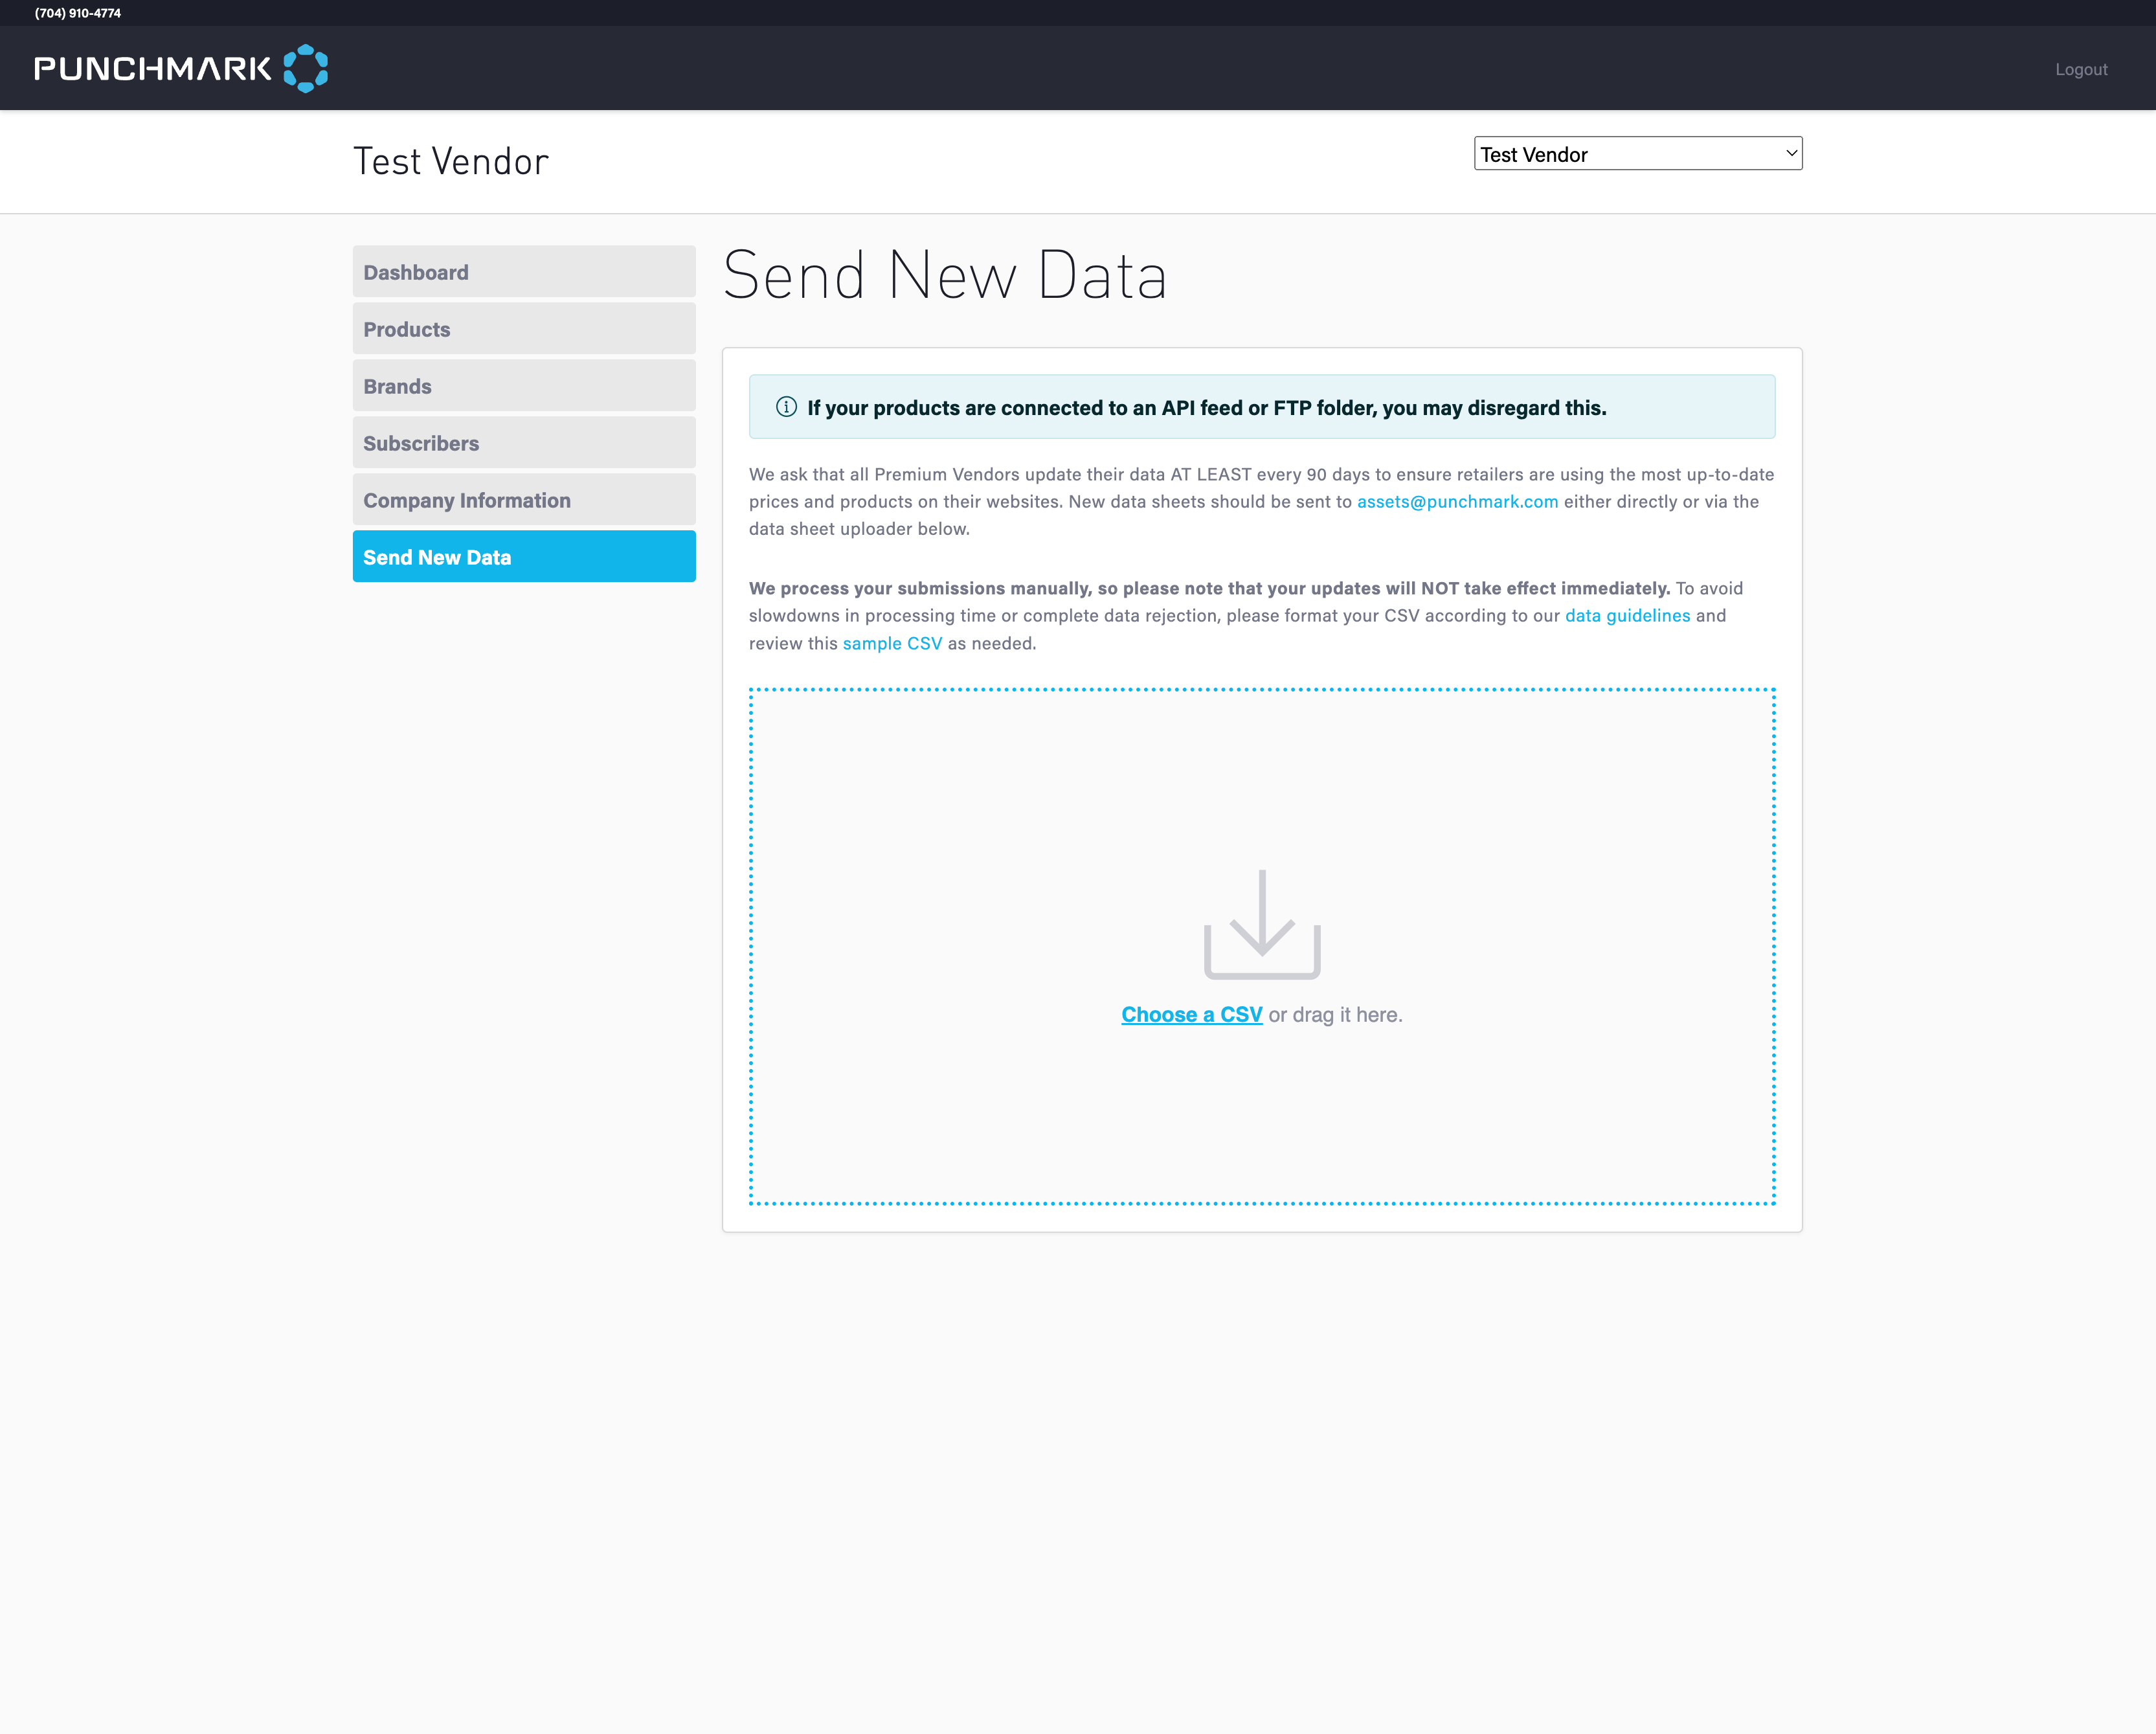Select Subscribers in the sidebar

pyautogui.click(x=523, y=443)
